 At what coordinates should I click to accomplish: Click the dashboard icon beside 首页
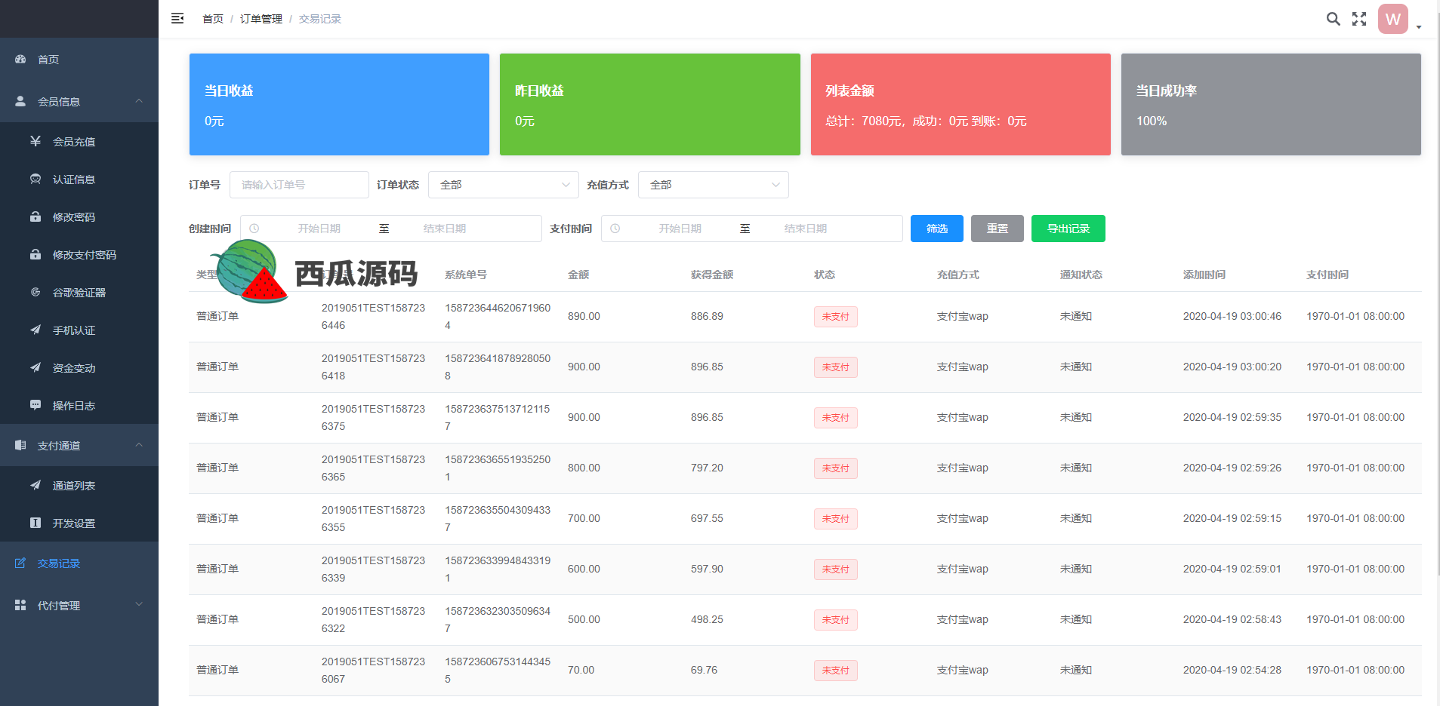[20, 59]
